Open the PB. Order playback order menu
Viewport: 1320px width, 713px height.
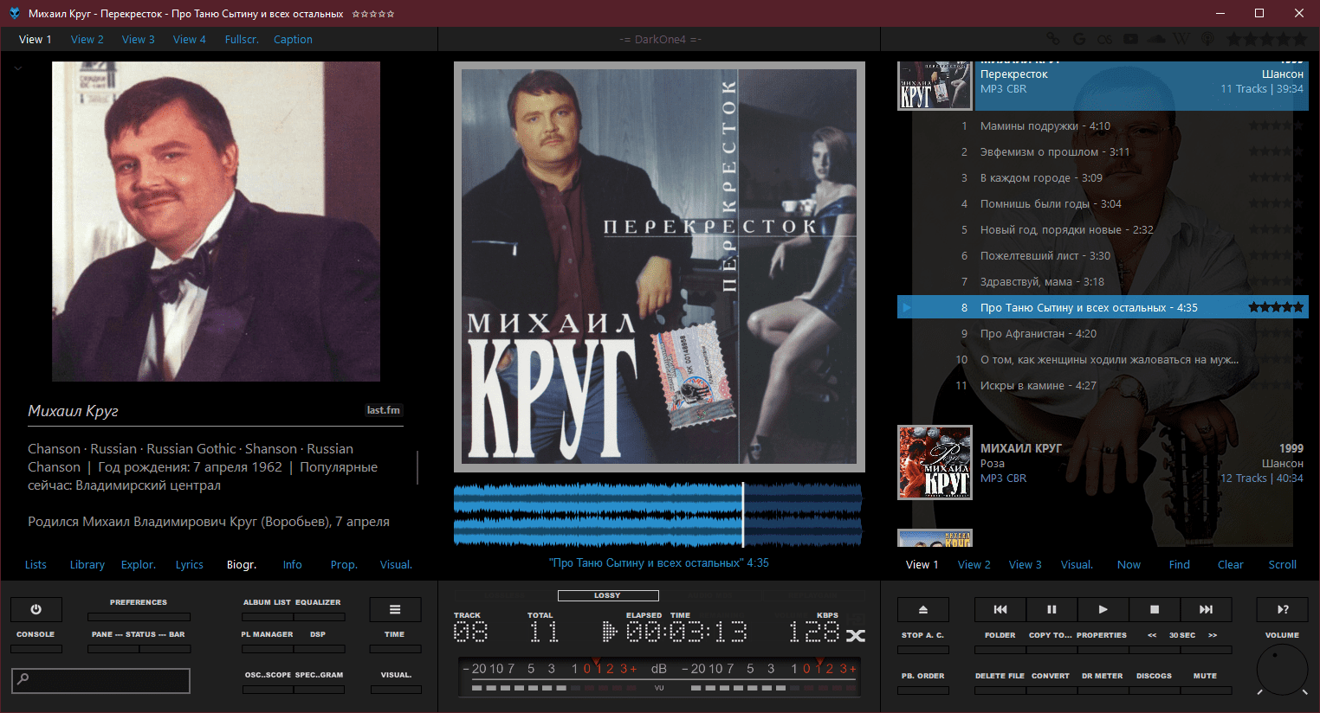[922, 690]
